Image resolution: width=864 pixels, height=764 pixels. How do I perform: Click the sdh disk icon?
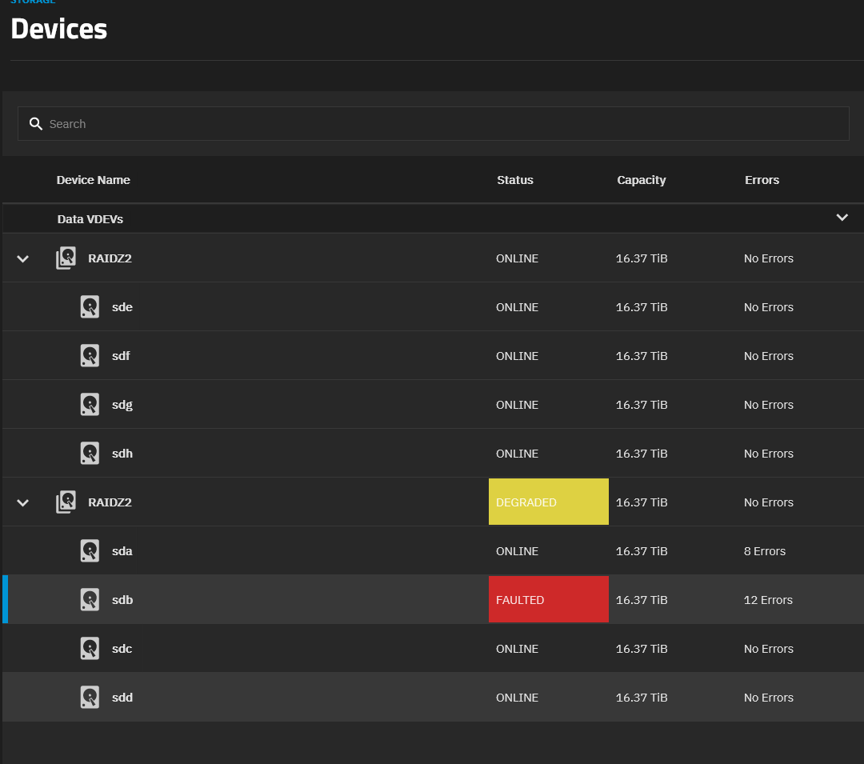pos(90,454)
